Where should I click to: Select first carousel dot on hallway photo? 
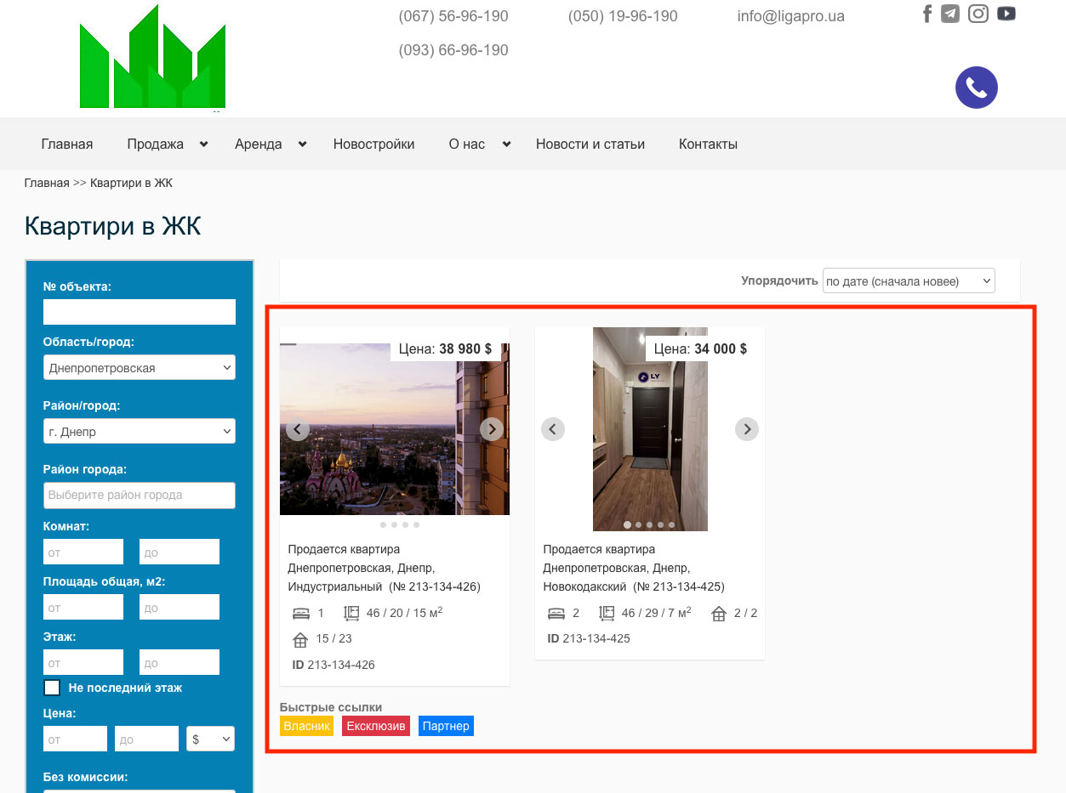628,524
